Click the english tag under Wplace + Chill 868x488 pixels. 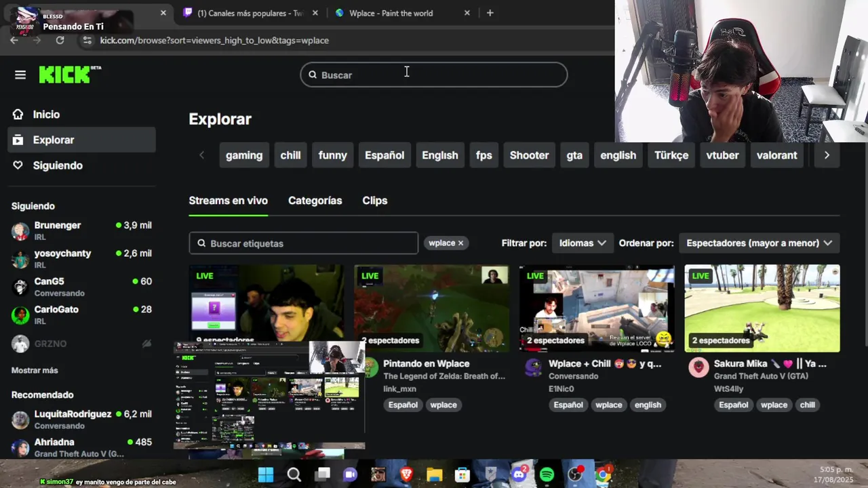[648, 405]
